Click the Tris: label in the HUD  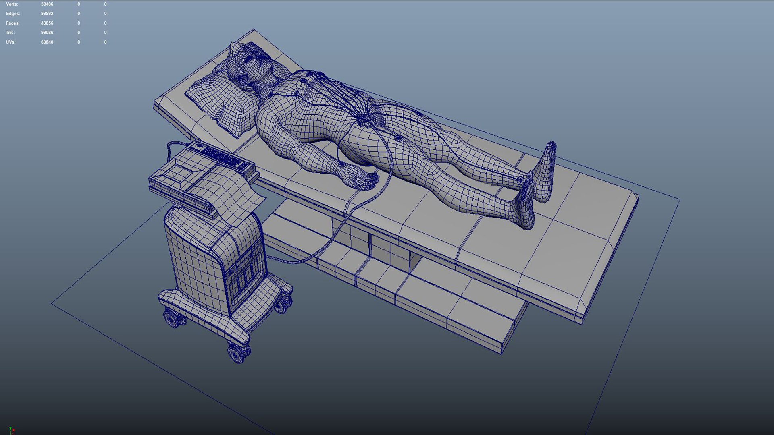[x=10, y=33]
